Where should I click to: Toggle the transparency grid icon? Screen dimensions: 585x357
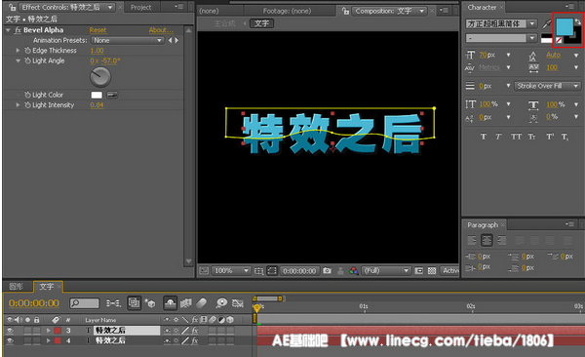(x=432, y=270)
